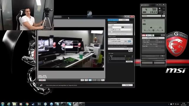Viewport: 189px width, 106px height.
Task: Open Skype from taskbar
Action: point(70,104)
